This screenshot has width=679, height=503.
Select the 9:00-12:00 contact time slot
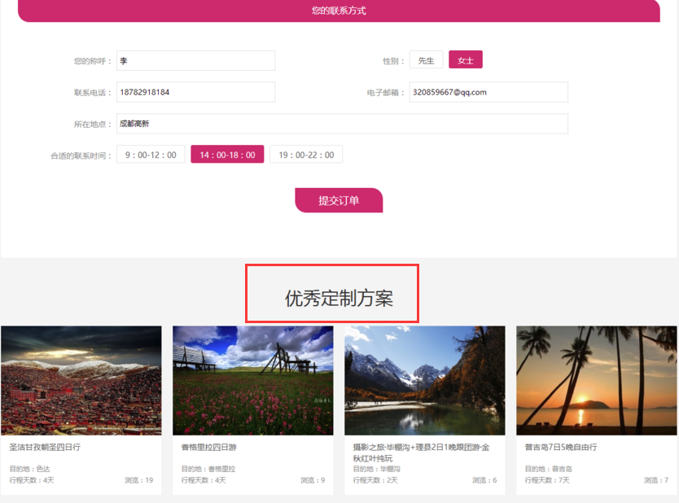[151, 155]
